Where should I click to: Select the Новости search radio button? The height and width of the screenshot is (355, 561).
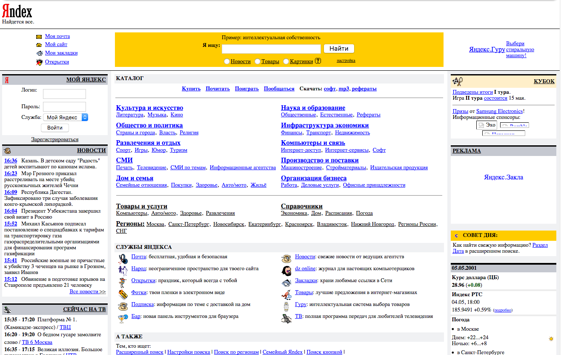(x=227, y=61)
